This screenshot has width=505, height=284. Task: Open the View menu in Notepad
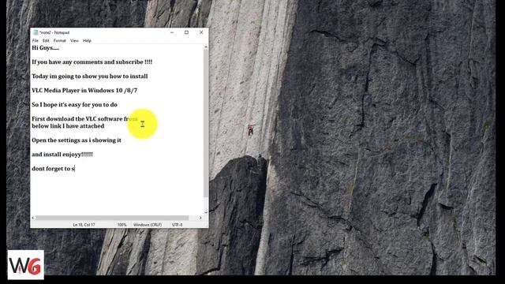coord(74,40)
